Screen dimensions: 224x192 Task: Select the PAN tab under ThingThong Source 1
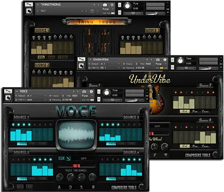(x=51, y=57)
